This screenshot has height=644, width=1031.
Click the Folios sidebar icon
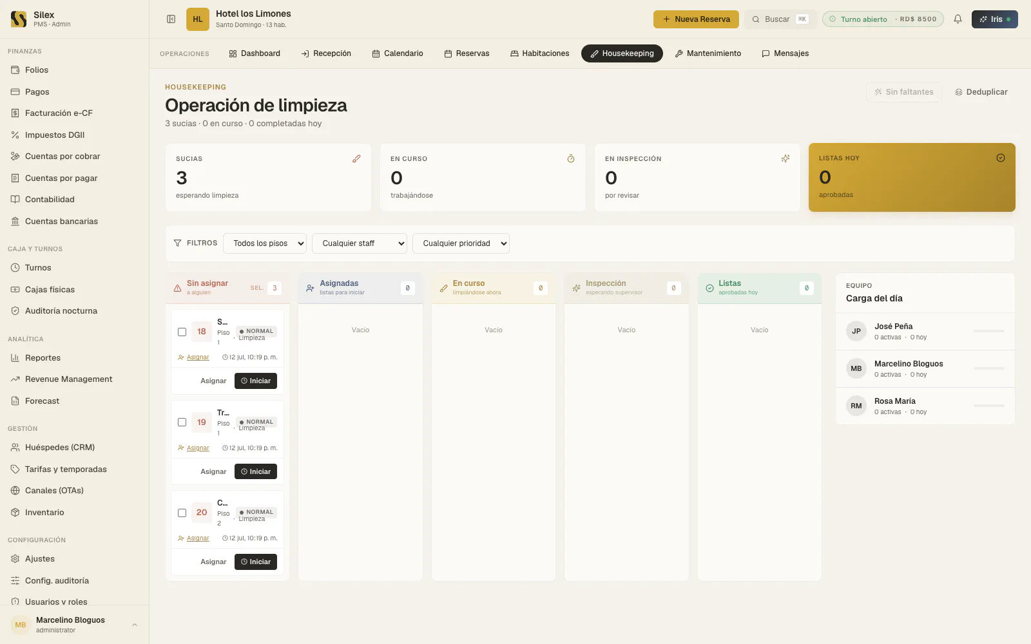[x=15, y=70]
